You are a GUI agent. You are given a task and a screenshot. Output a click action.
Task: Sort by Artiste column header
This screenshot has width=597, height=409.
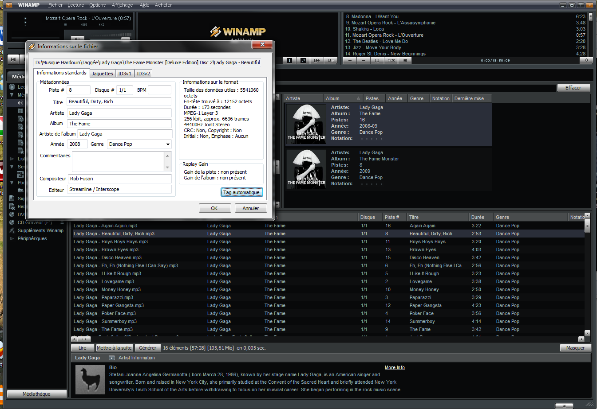coord(304,98)
